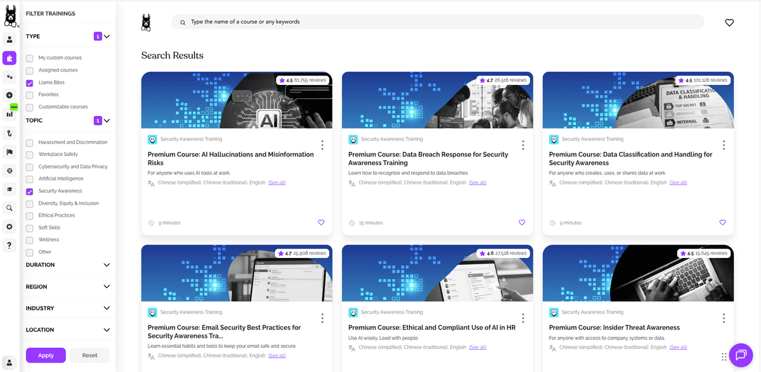The height and width of the screenshot is (372, 761).
Task: Open three-dot menu on Data Breach Response card
Action: (523, 145)
